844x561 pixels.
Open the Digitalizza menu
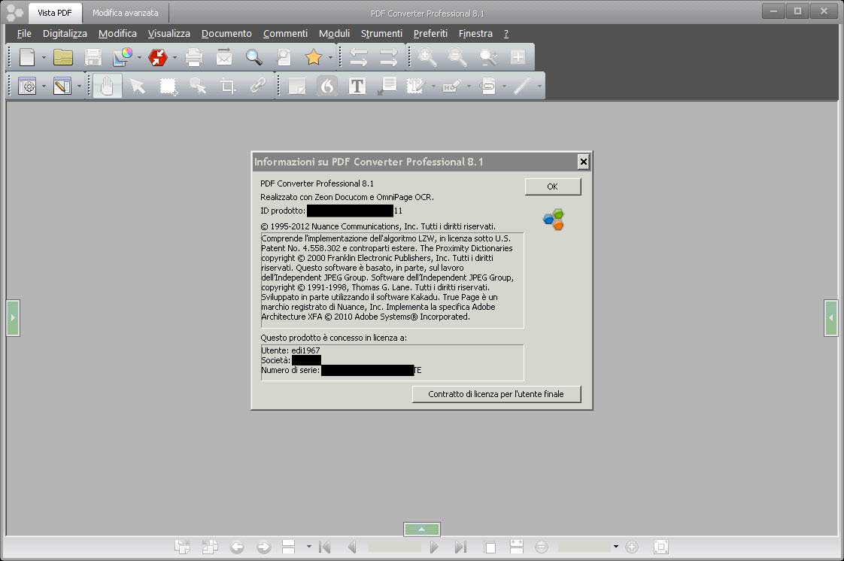pos(65,33)
